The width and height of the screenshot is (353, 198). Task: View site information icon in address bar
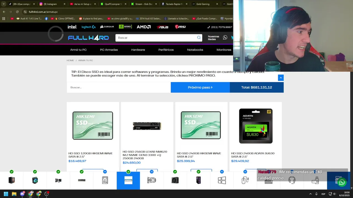pos(25,12)
